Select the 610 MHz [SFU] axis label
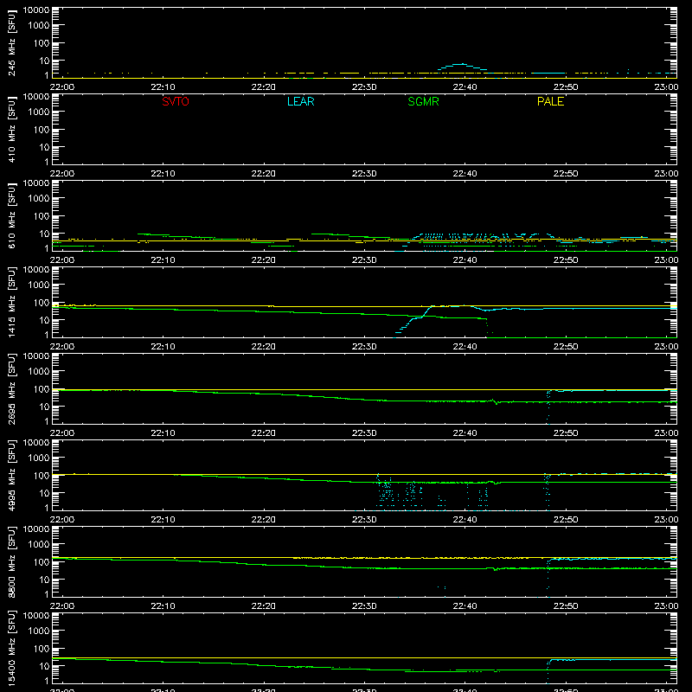 (11, 215)
